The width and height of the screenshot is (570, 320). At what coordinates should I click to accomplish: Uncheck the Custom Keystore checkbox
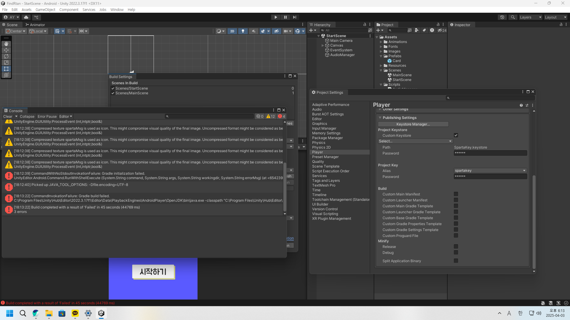(x=456, y=135)
